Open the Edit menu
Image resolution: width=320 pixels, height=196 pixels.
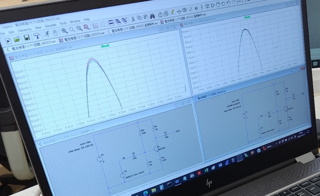point(12,32)
